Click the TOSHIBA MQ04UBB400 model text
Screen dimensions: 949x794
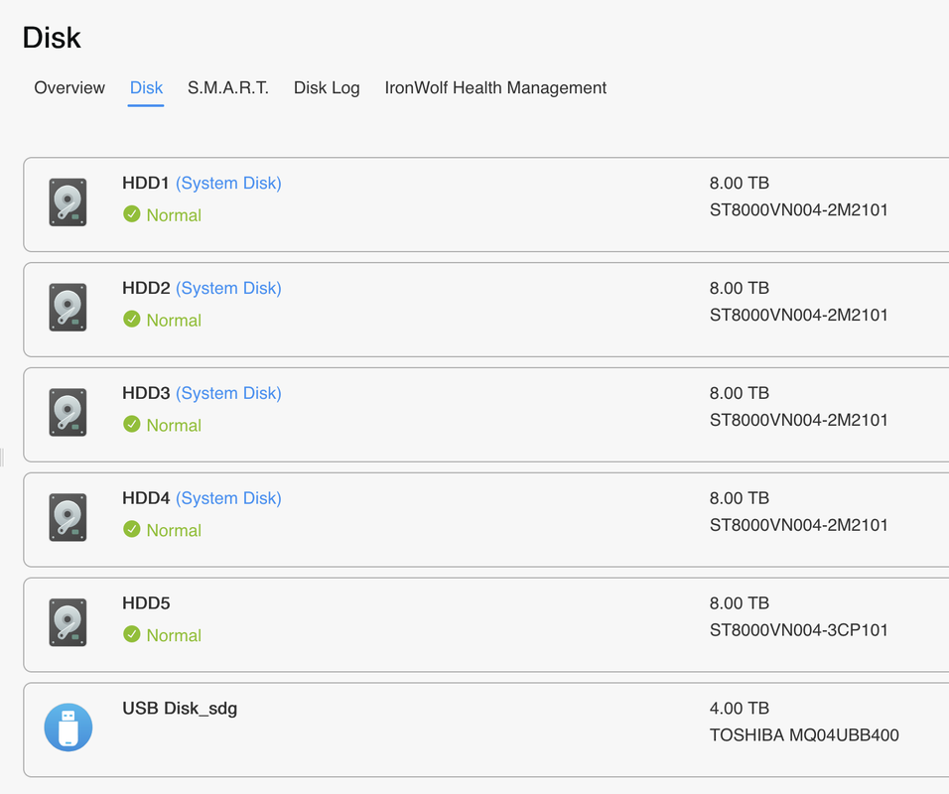pos(804,735)
